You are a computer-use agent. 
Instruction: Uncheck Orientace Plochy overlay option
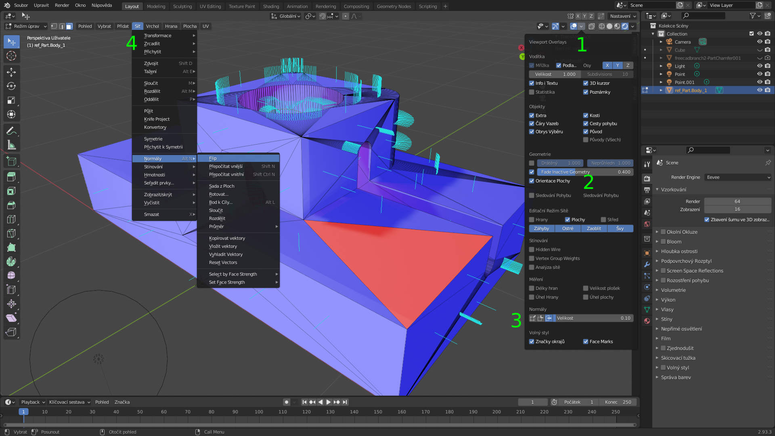coord(532,181)
